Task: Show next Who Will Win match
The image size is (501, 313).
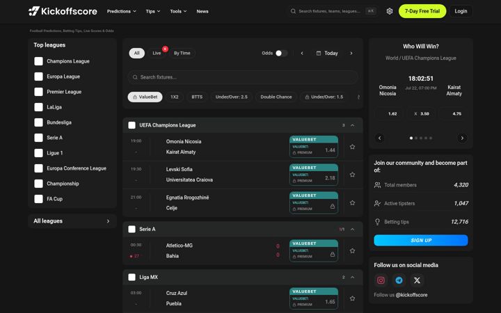Action: (462, 138)
